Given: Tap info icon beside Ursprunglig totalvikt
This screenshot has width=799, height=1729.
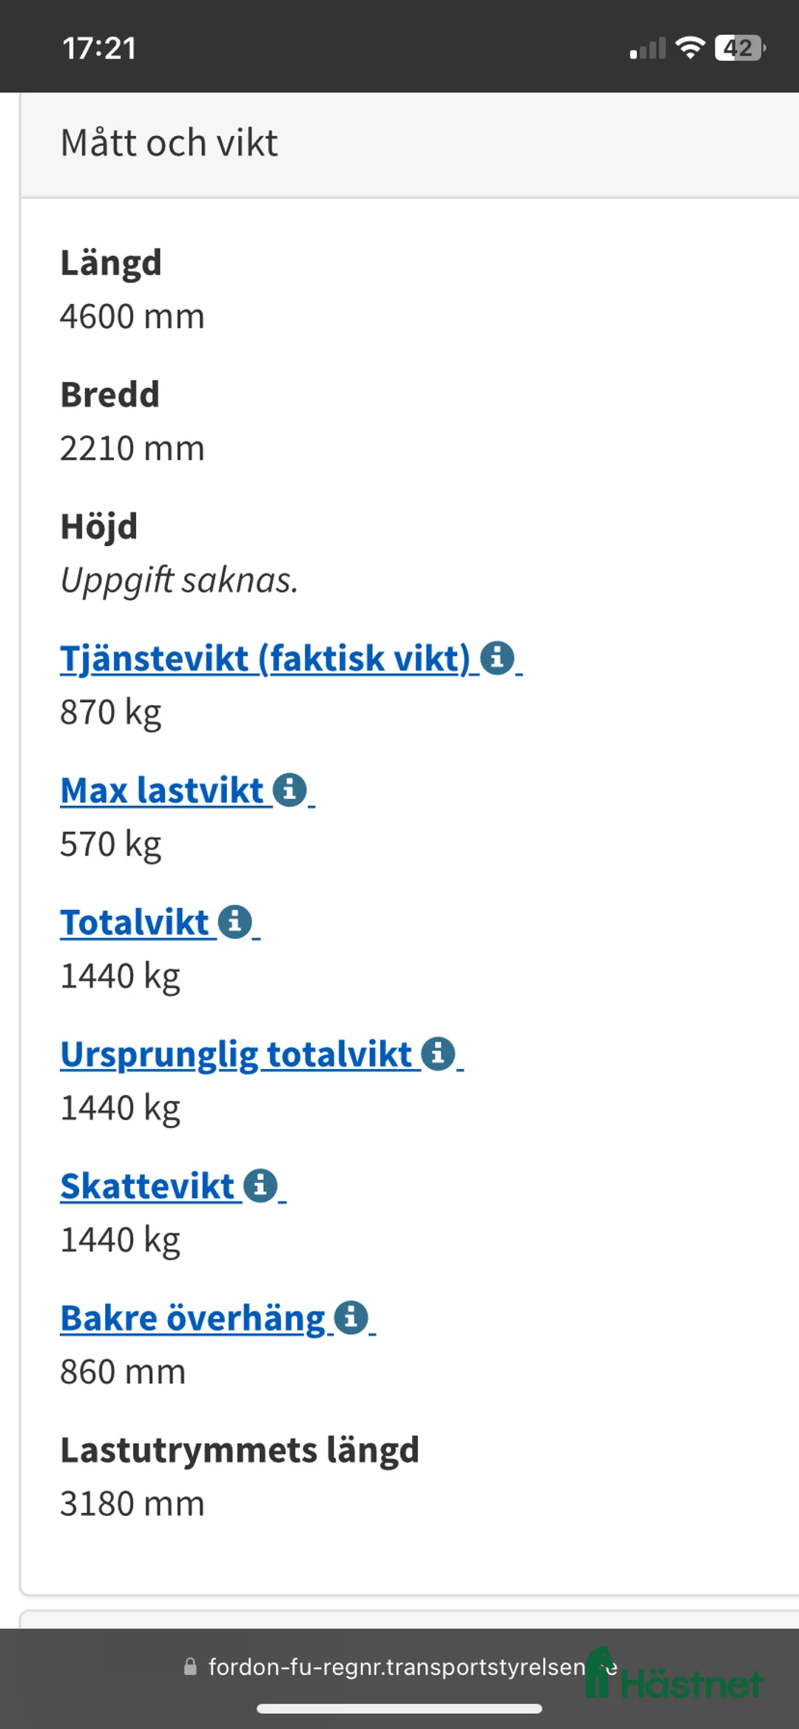Looking at the screenshot, I should coord(438,1054).
